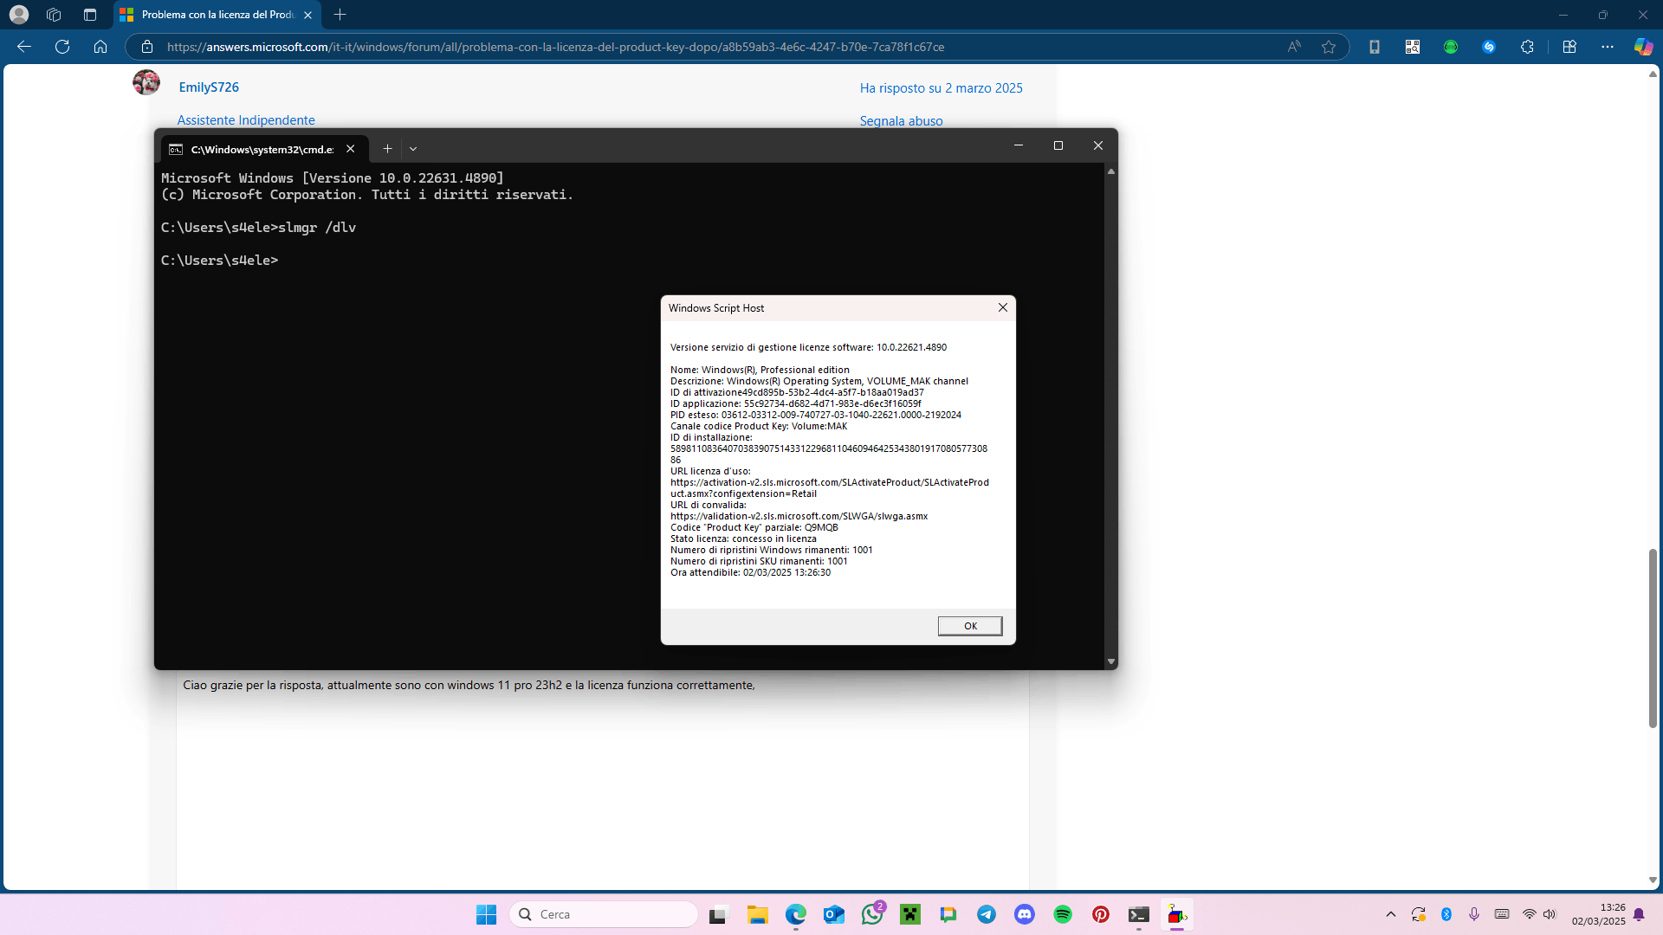The height and width of the screenshot is (935, 1663).
Task: Click OK in Windows Script Host dialog
Action: (970, 626)
